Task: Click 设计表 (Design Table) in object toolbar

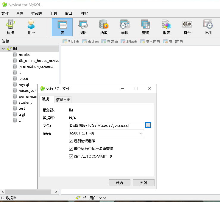Action: 91,41
